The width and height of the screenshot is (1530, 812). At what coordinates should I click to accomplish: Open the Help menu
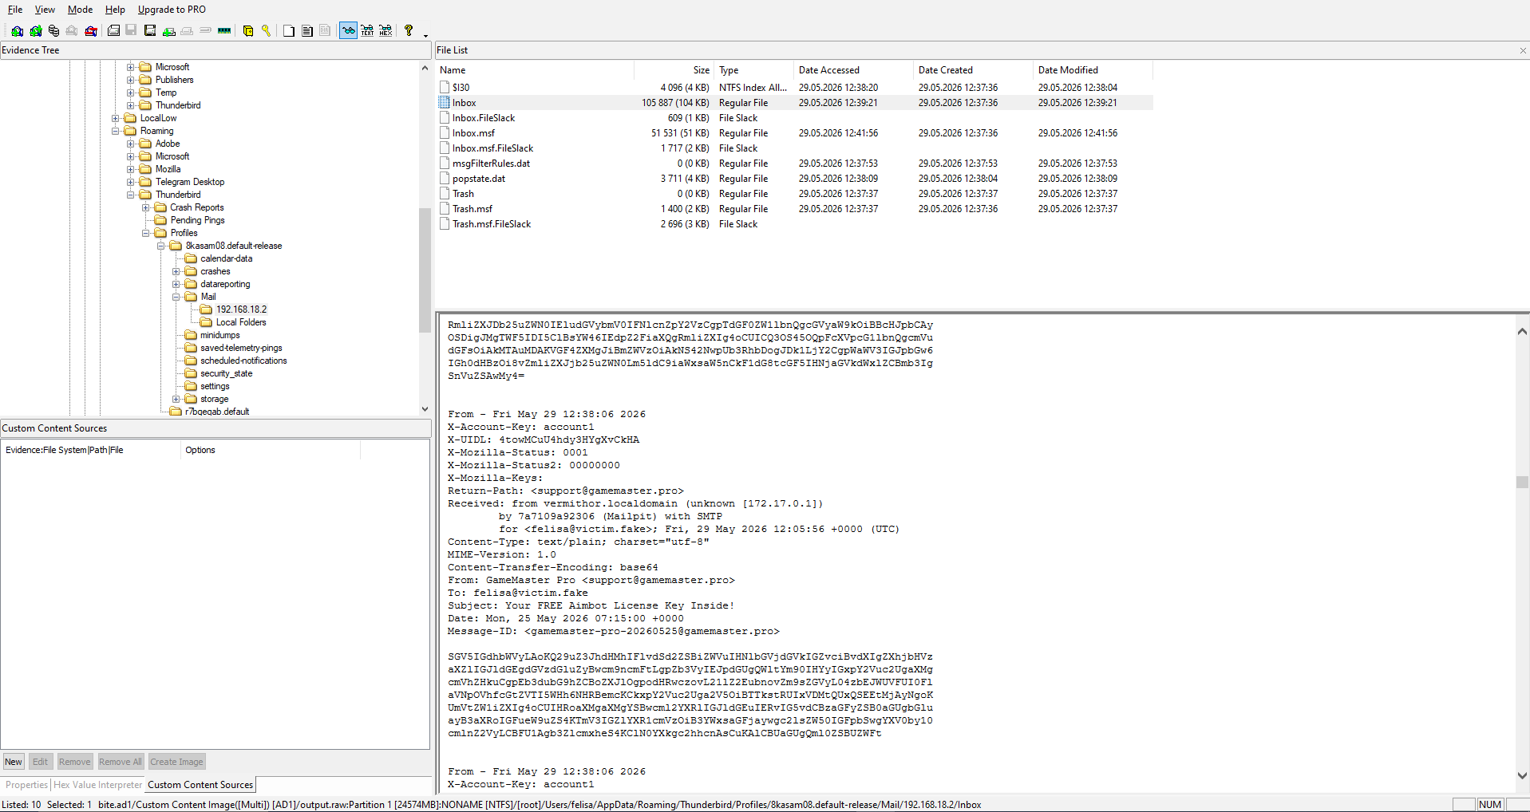tap(115, 10)
